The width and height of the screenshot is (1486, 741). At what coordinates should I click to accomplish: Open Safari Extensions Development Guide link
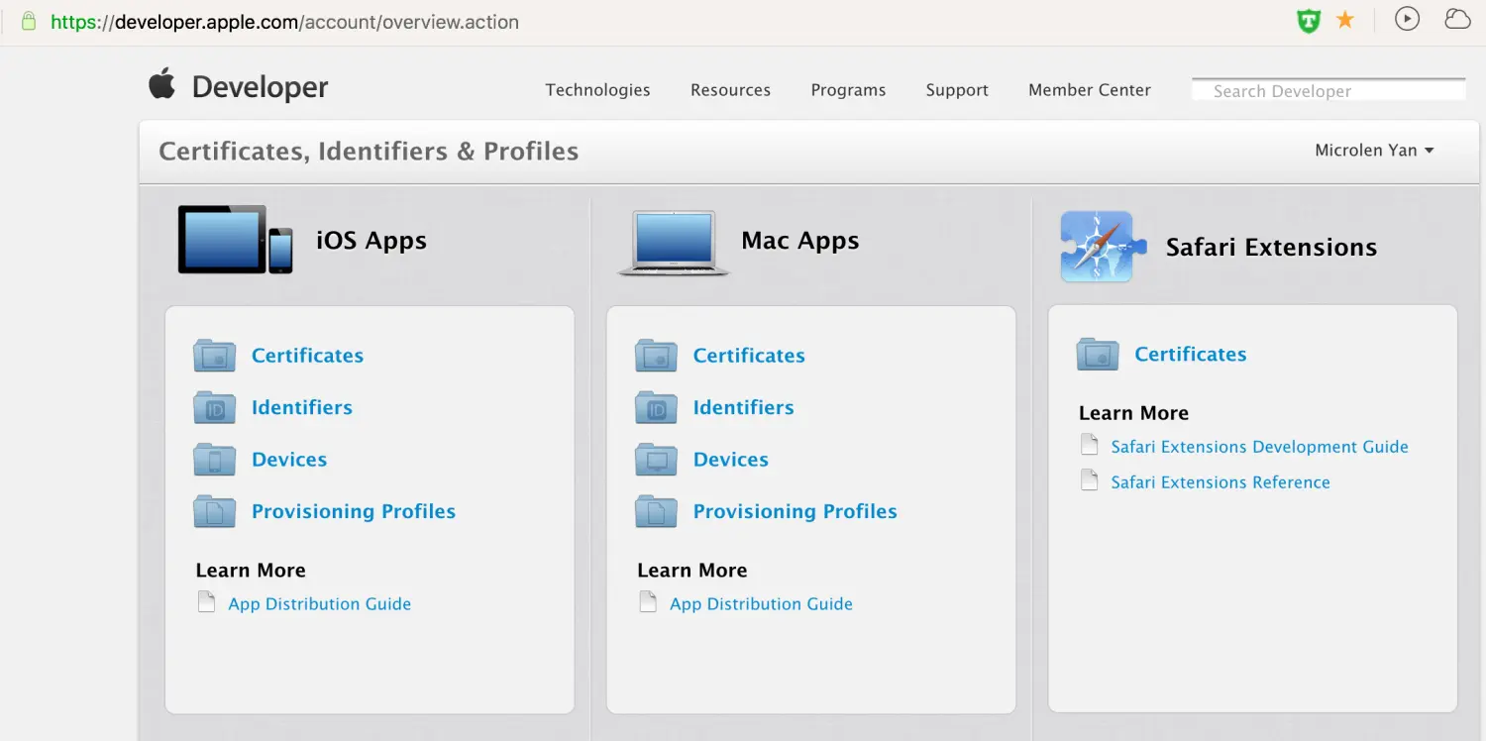[1259, 447]
